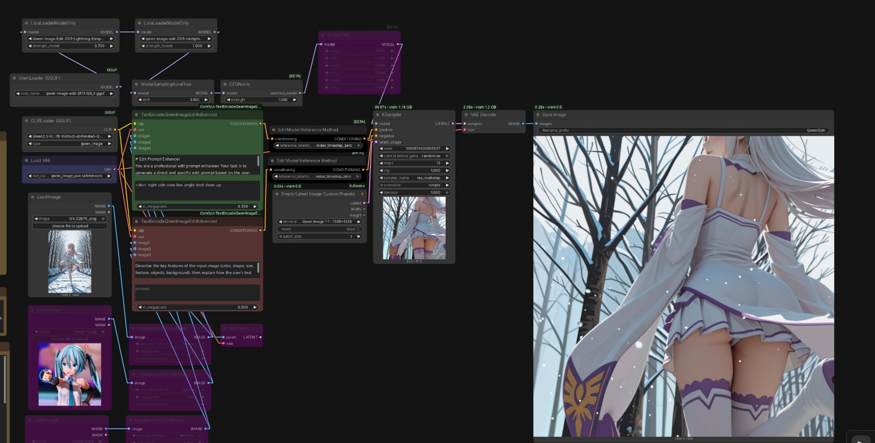The width and height of the screenshot is (875, 443).
Task: Collapse LoraLoaderModelOnly node with 2511-multiple lora
Action: click(x=140, y=23)
